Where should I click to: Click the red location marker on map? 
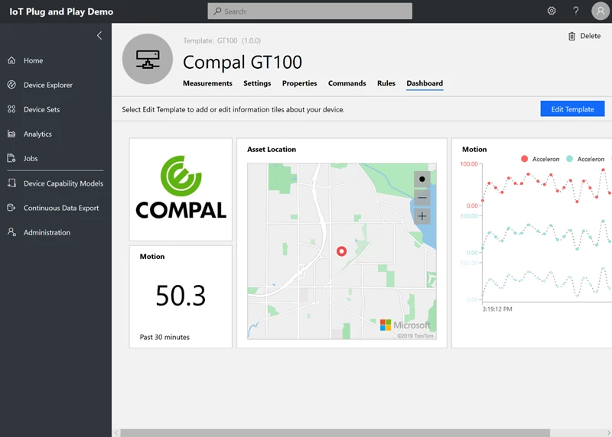click(x=341, y=251)
